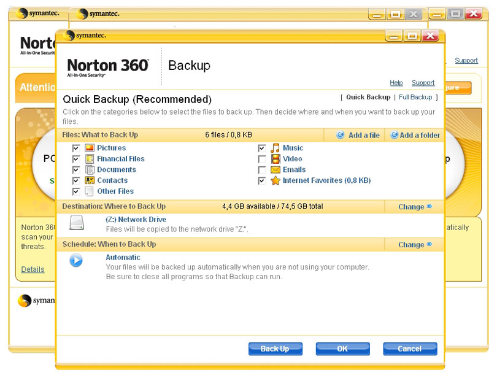
Task: Click the Back Up button
Action: [x=275, y=349]
